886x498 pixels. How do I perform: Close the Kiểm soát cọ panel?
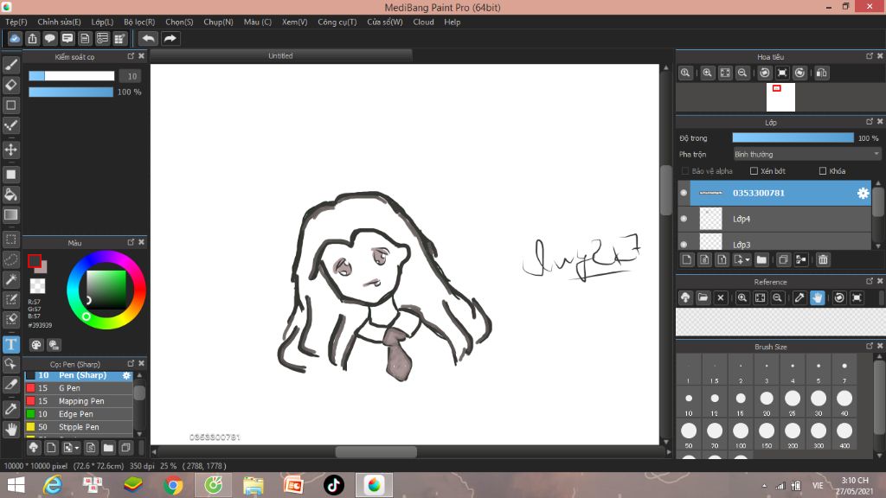(141, 56)
